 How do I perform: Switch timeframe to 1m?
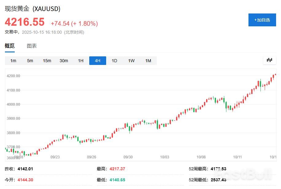point(13,61)
